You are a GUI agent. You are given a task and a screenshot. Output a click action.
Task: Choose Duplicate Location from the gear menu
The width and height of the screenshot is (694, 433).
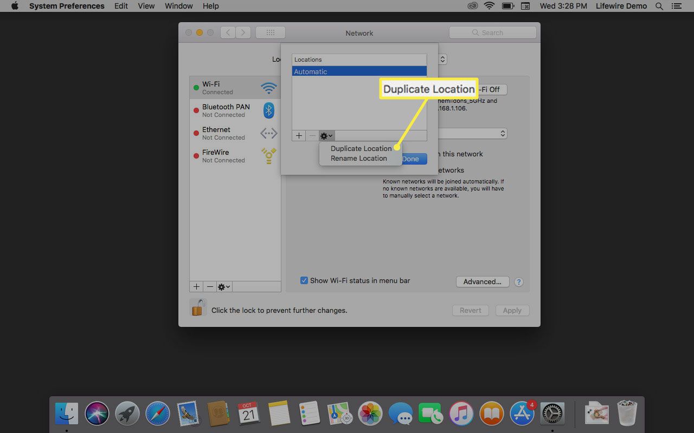coord(361,148)
